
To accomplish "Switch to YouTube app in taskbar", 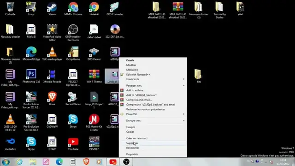I will tap(113, 162).
